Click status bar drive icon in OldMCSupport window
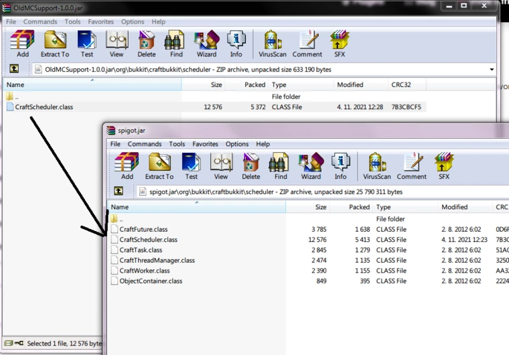This screenshot has width=509, height=355. (x=9, y=343)
